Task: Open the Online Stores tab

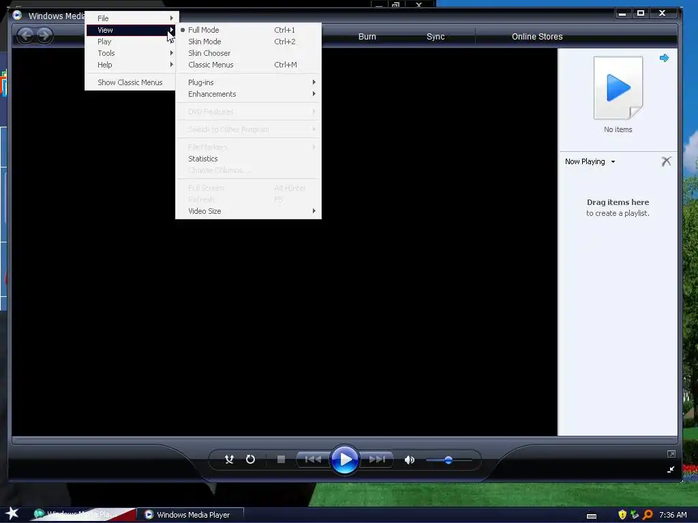Action: [537, 37]
